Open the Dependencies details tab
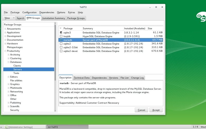206x129 pixels. [99, 78]
